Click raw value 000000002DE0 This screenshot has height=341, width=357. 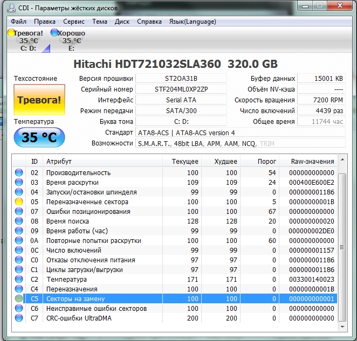(x=312, y=231)
